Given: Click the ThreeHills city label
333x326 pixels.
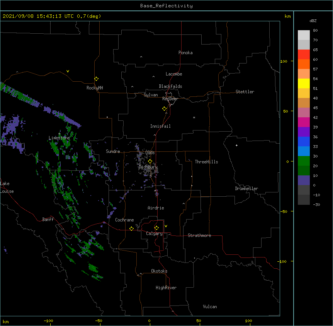Looking at the screenshot, I should (x=206, y=162).
